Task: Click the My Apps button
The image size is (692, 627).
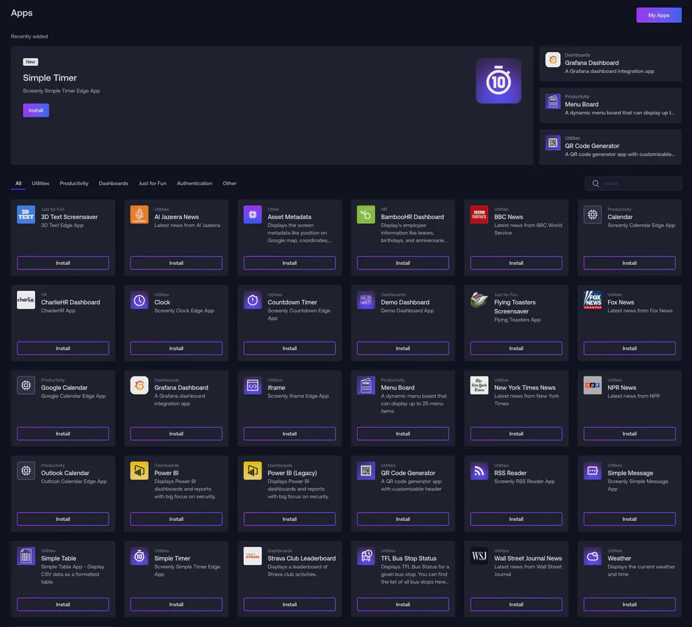Action: [x=658, y=14]
